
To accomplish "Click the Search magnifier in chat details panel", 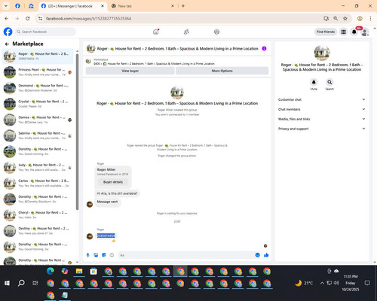I will [x=329, y=82].
